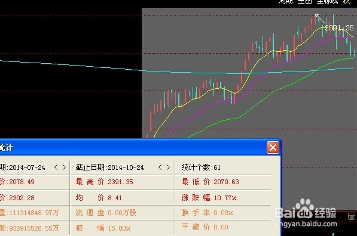Click the 流通盘:0.00万股 cell
Screen dimensions: 357x236
pyautogui.click(x=106, y=213)
